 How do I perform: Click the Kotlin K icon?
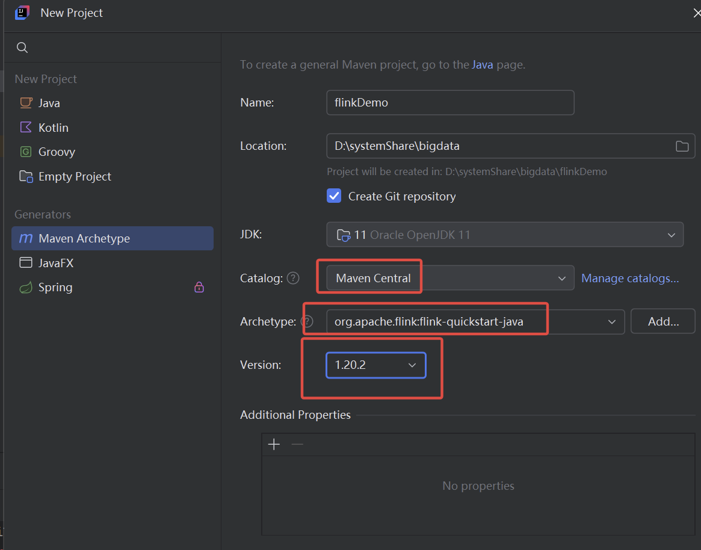click(26, 127)
